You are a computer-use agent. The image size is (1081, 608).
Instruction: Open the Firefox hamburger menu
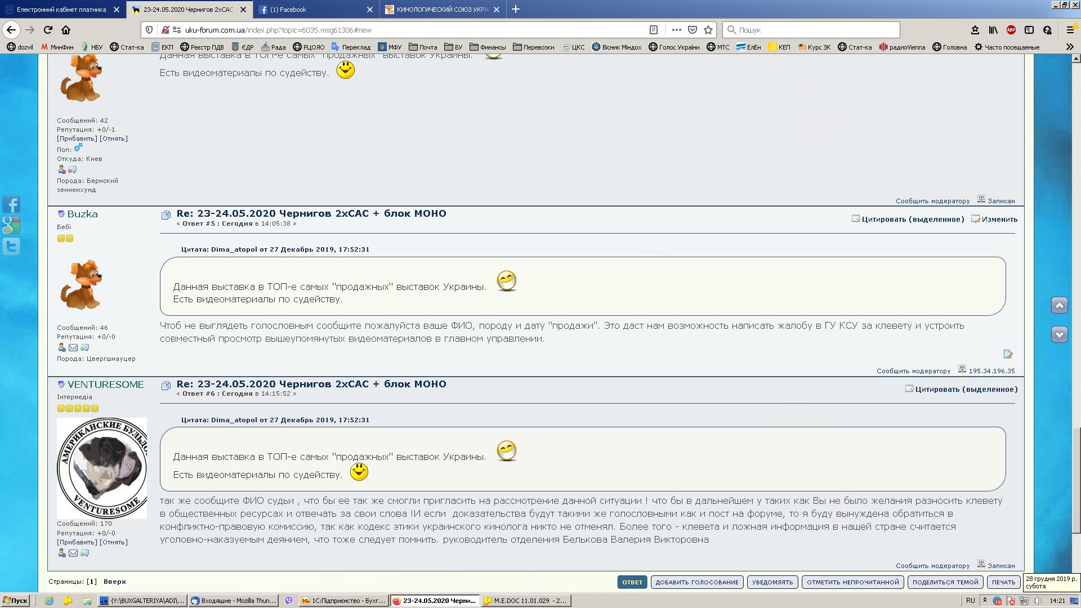(1070, 30)
